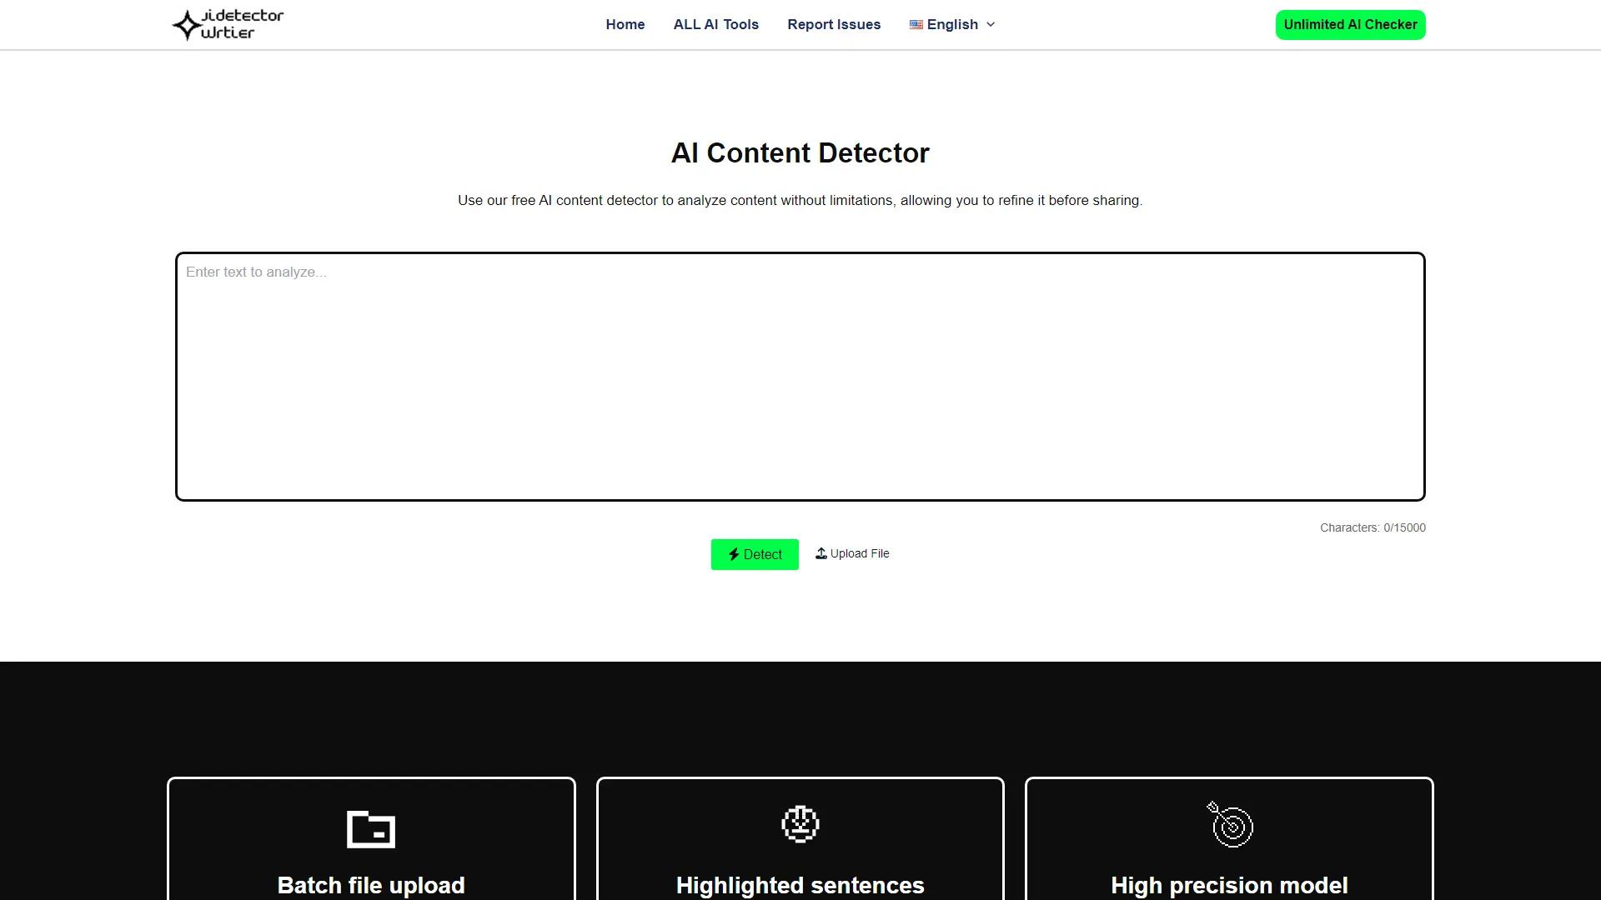Click the highlighter icon above Highlighted sentences
The width and height of the screenshot is (1601, 900).
(x=800, y=824)
